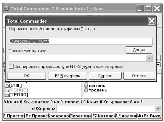
Task: Expand the command line history dropdown
Action: (x=158, y=109)
